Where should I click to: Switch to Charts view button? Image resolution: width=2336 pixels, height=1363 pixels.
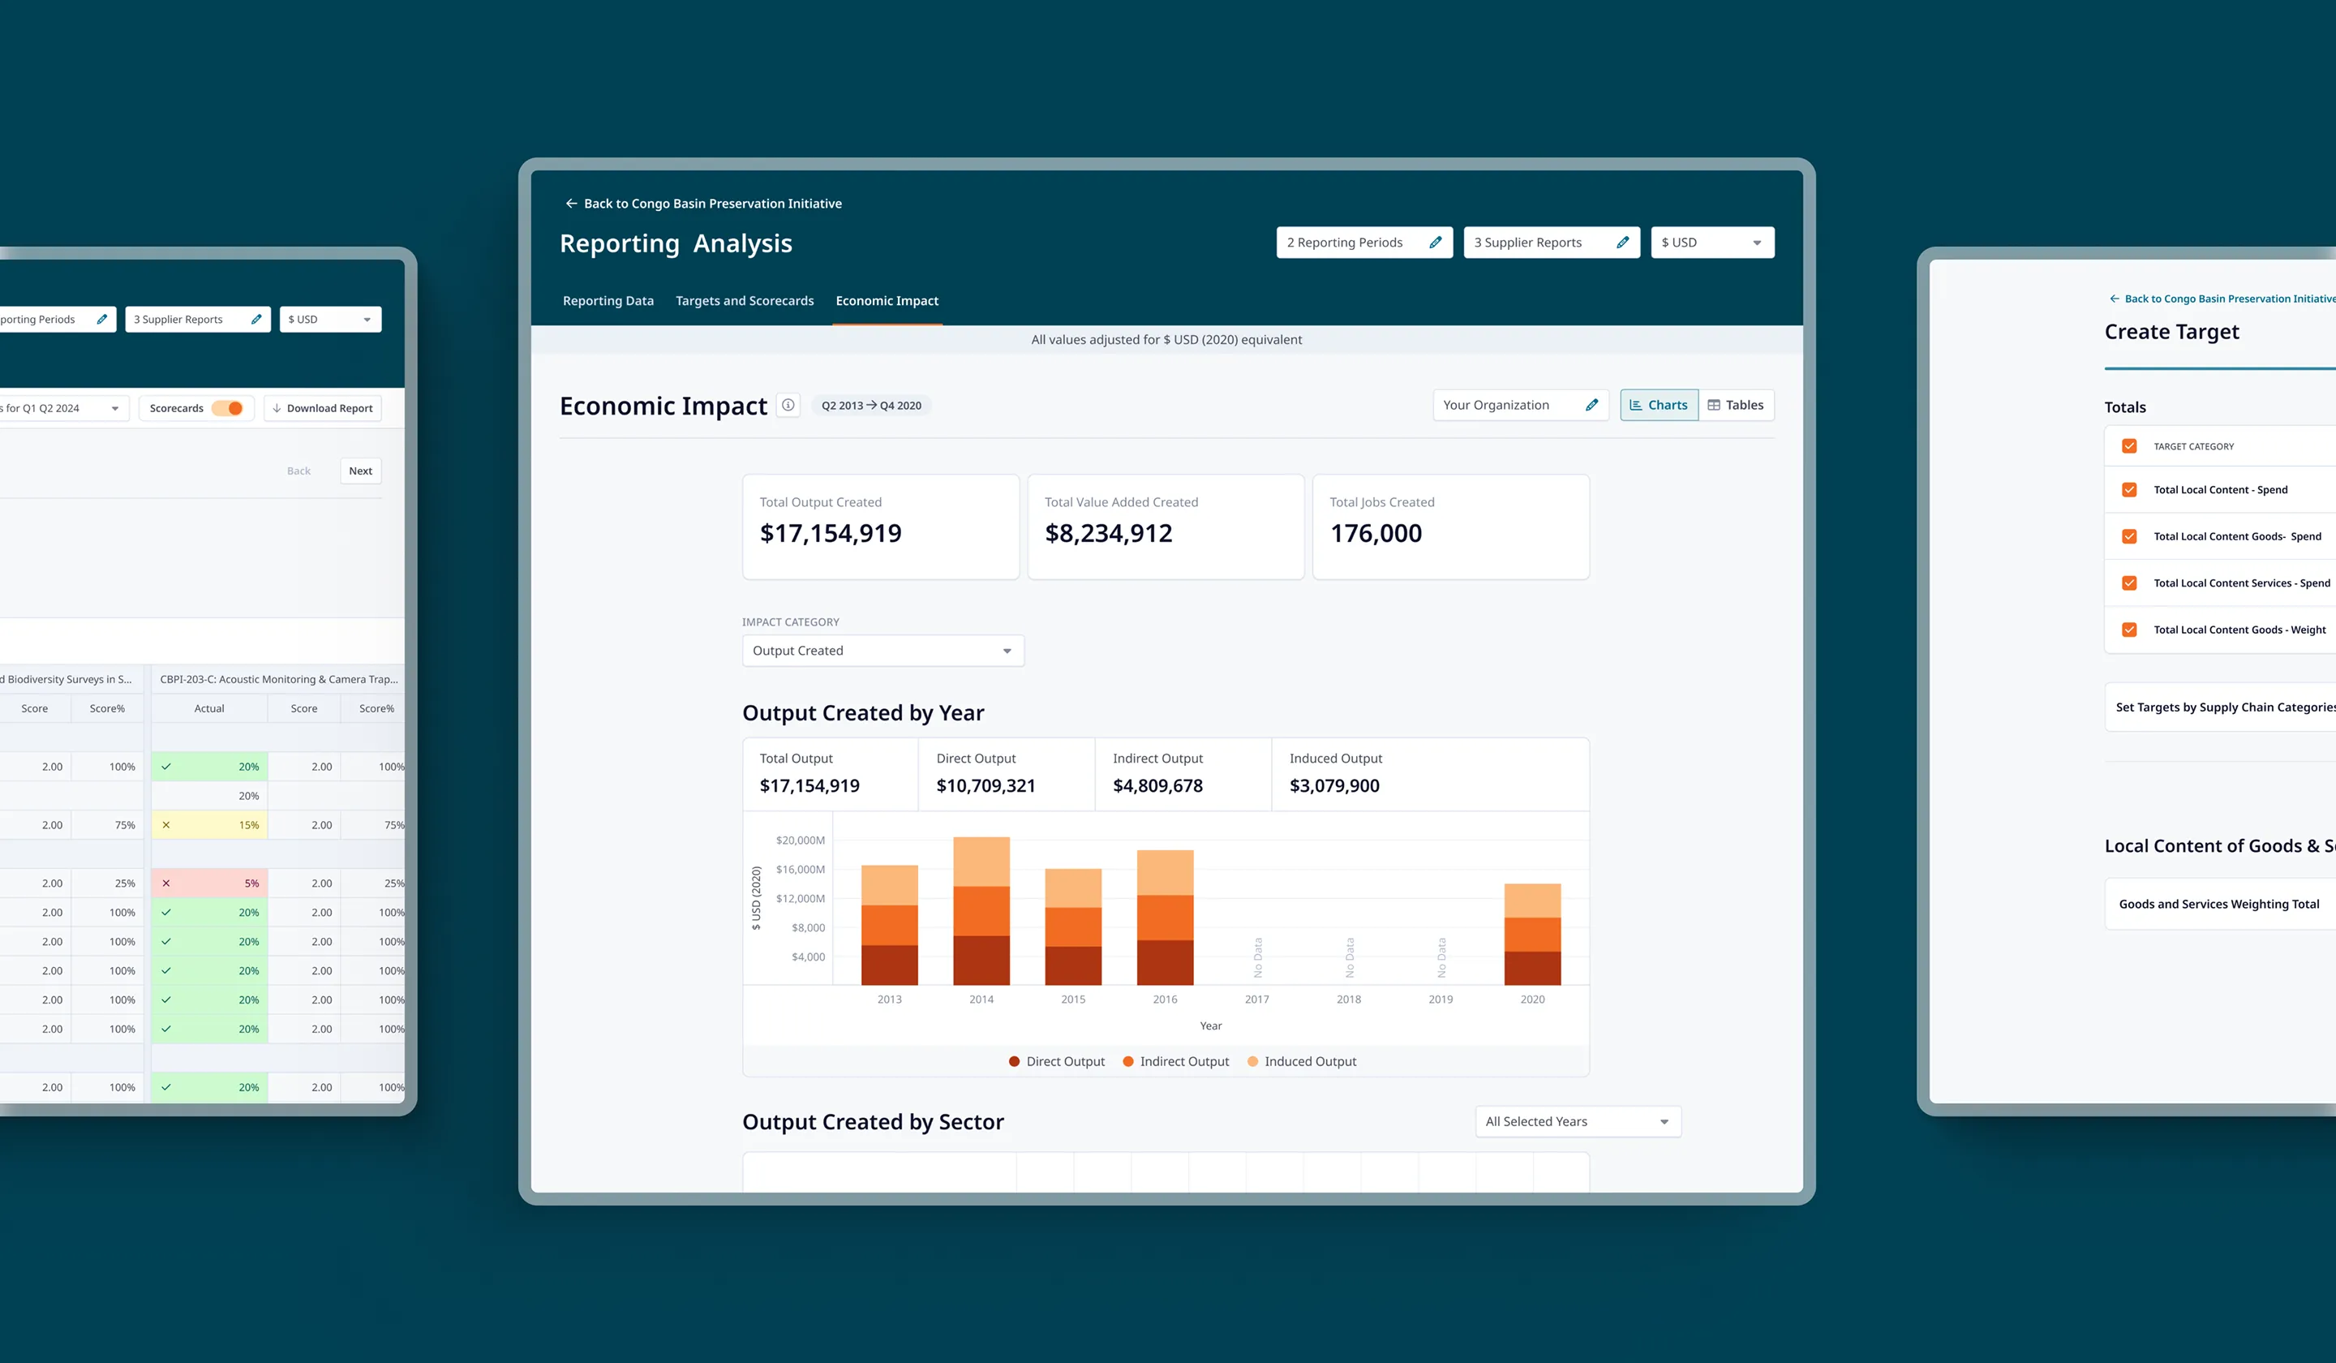point(1659,405)
